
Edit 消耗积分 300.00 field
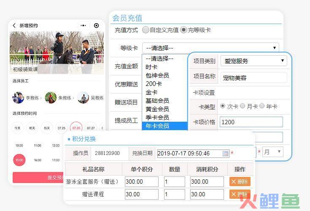207,182
